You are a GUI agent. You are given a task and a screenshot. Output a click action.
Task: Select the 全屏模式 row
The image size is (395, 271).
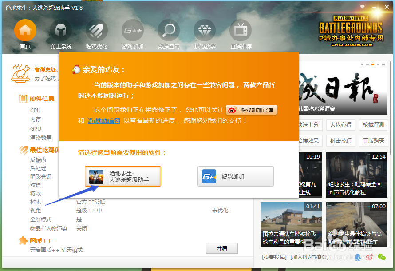pyautogui.click(x=41, y=219)
